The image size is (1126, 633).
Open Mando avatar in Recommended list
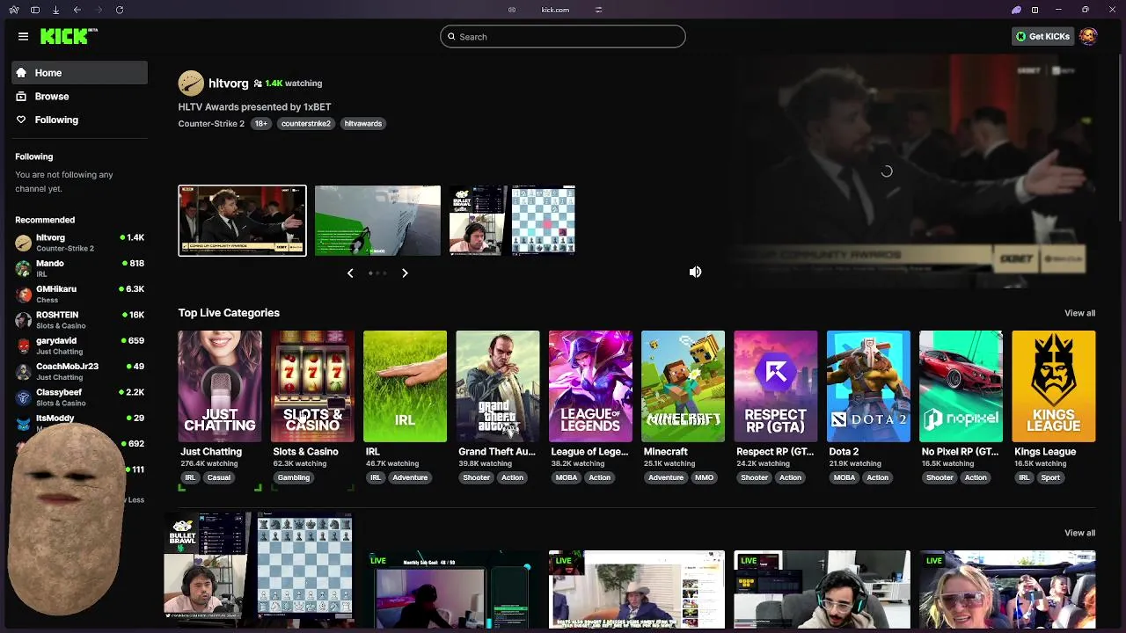coord(23,268)
